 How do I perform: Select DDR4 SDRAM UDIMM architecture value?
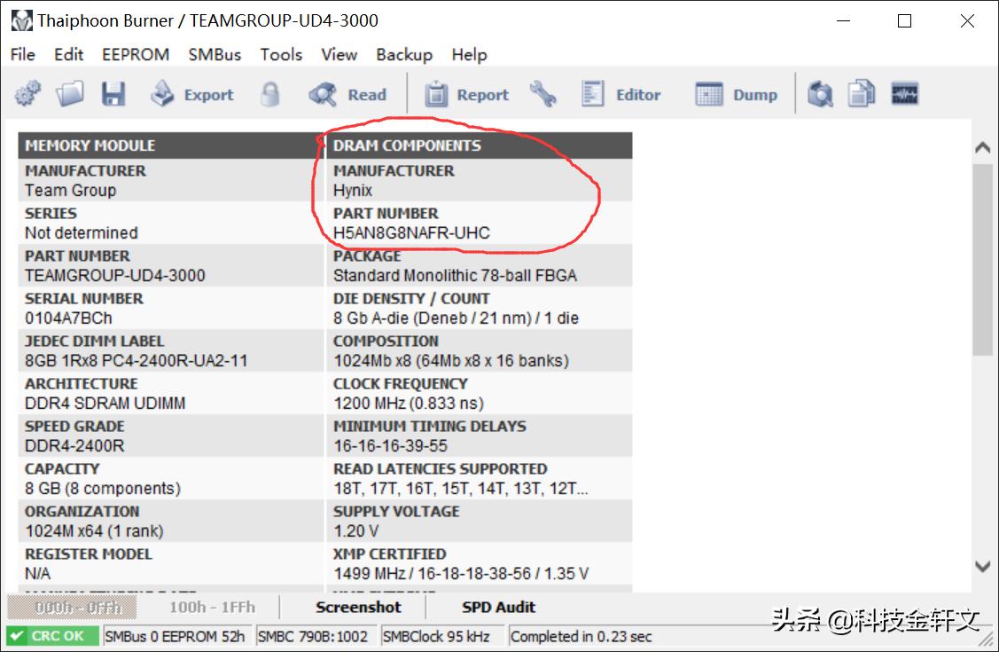tap(105, 404)
